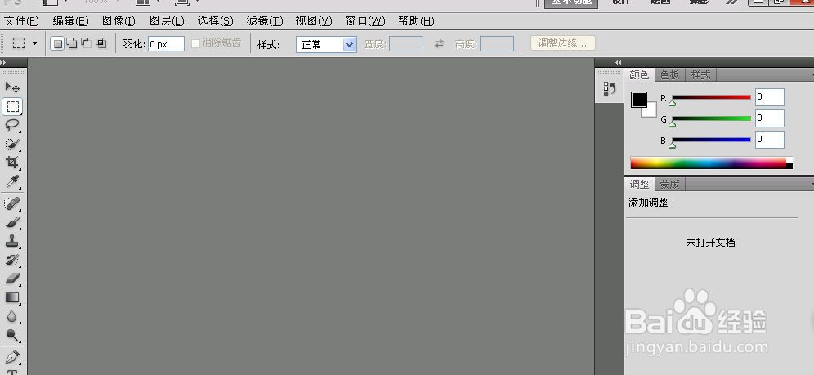Select the Crop tool

pos(12,163)
